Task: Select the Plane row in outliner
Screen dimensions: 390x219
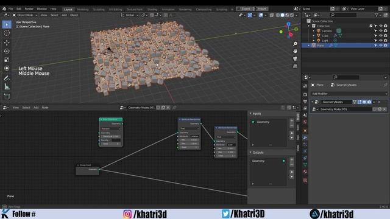Action: tap(346, 46)
